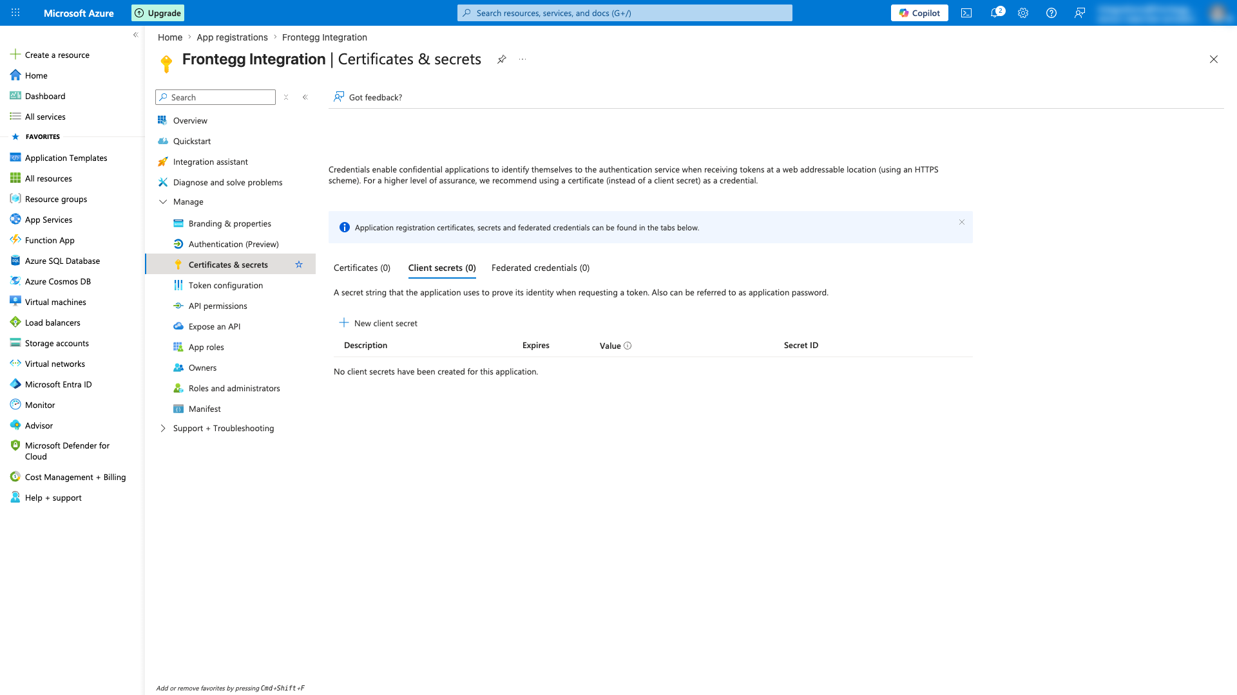Switch to Federated credentials (0) tab
The width and height of the screenshot is (1237, 695).
pyautogui.click(x=541, y=268)
